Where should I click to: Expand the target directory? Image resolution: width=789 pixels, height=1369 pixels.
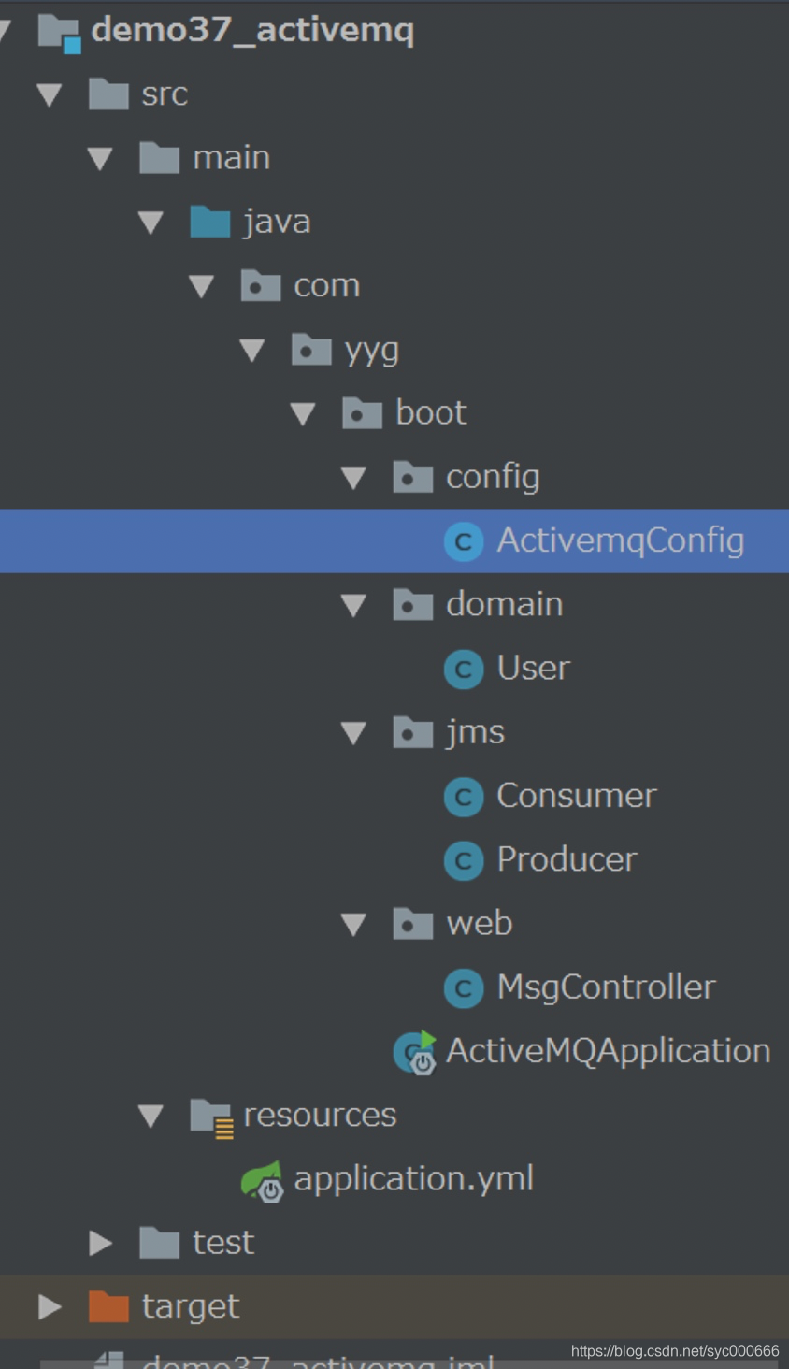click(49, 1306)
